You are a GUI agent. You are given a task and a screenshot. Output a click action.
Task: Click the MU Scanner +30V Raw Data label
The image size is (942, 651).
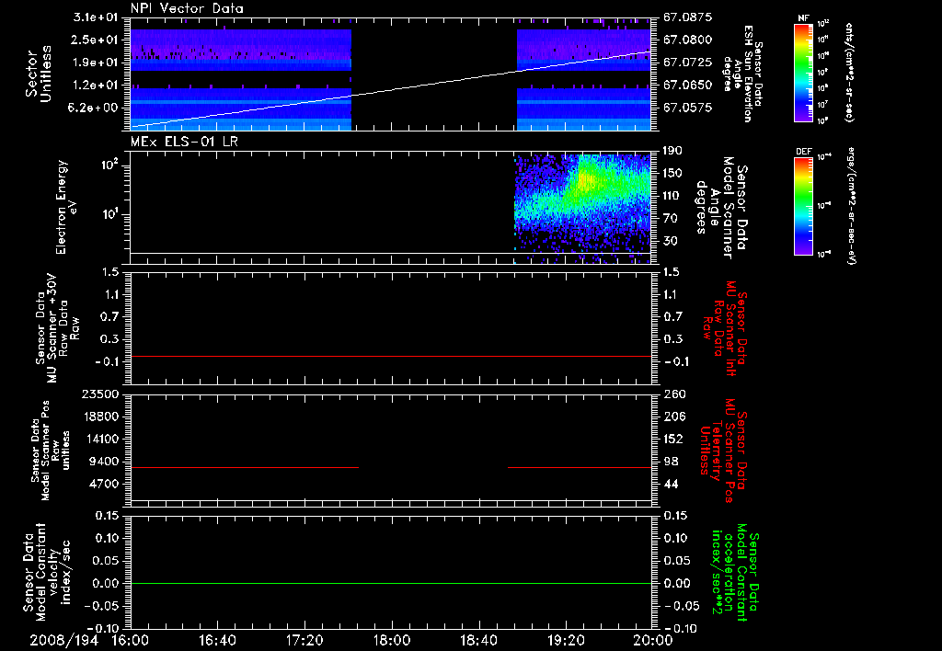tap(57, 328)
